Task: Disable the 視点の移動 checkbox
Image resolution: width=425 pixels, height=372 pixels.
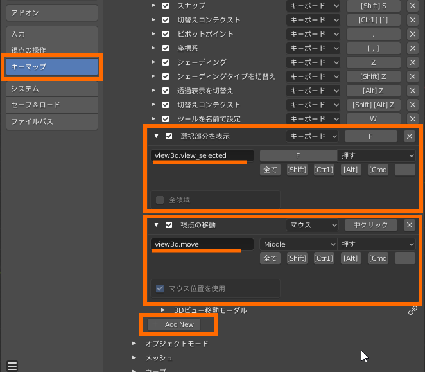Action: [x=169, y=225]
